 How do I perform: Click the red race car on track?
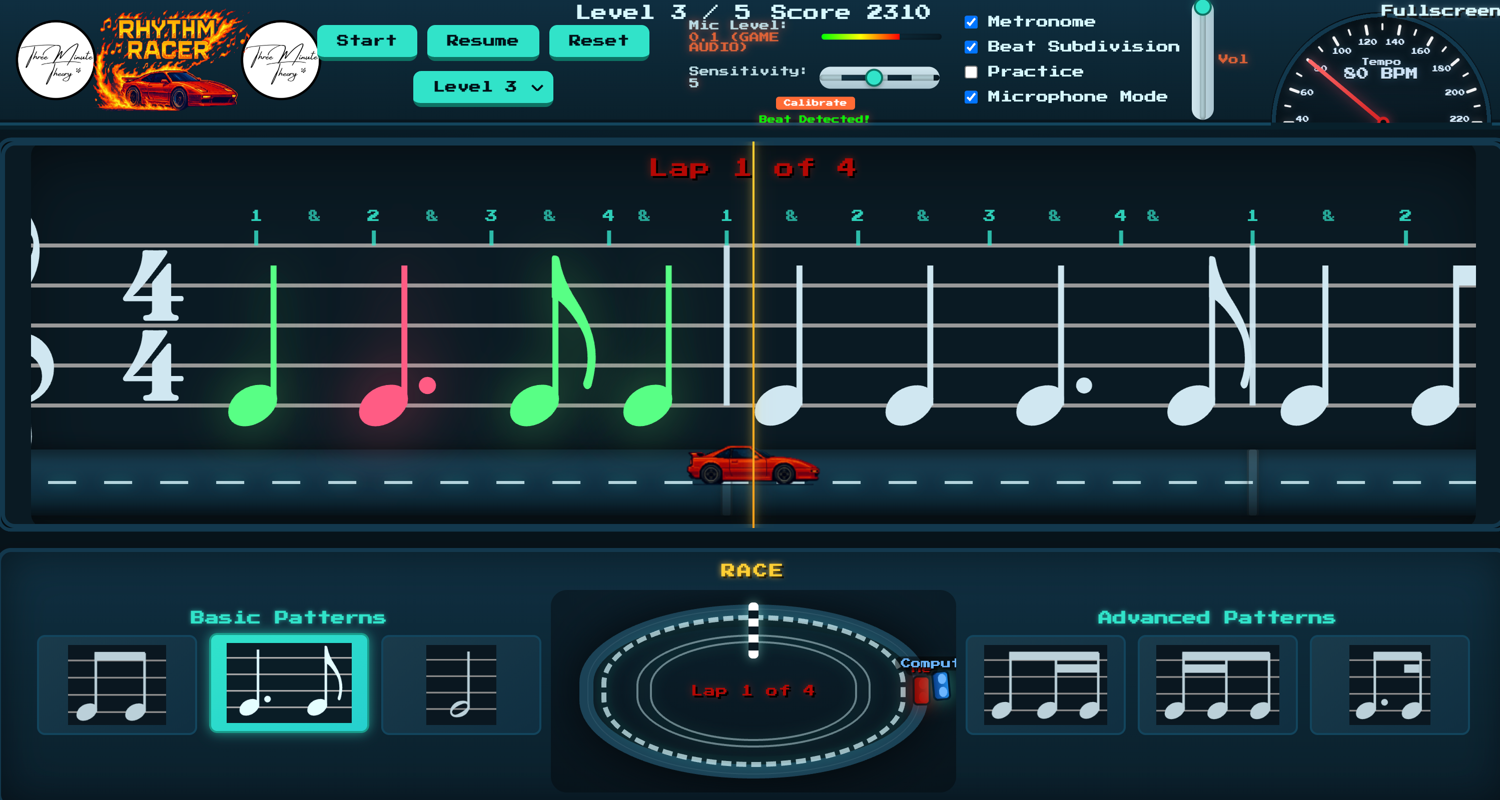753,464
